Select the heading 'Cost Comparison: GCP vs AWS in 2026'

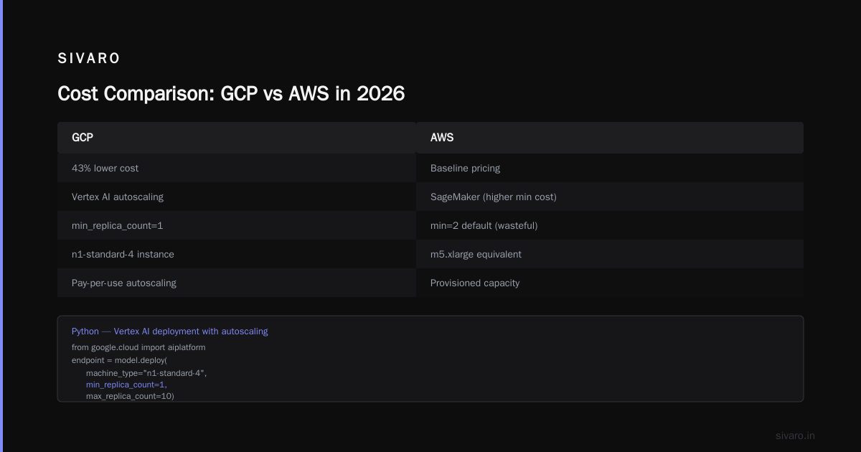coord(231,93)
